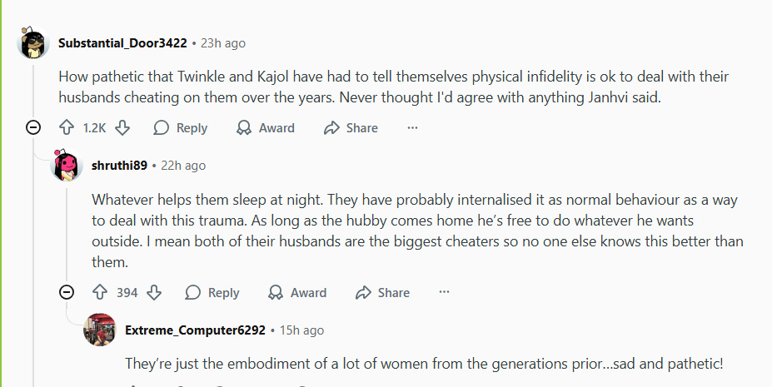This screenshot has height=387, width=772.
Task: Open Extreme_Computer6292 user profile link
Action: (x=195, y=330)
